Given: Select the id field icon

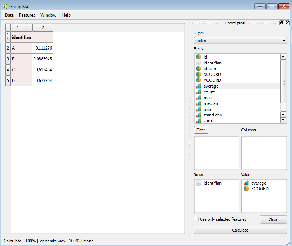Looking at the screenshot, I should point(198,57).
